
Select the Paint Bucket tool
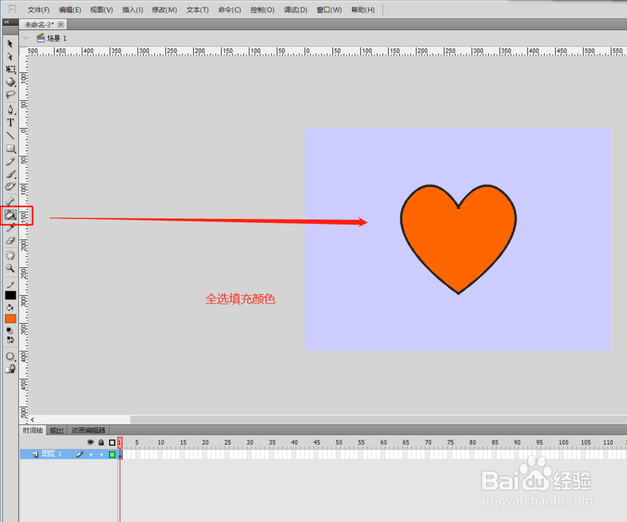[x=11, y=215]
